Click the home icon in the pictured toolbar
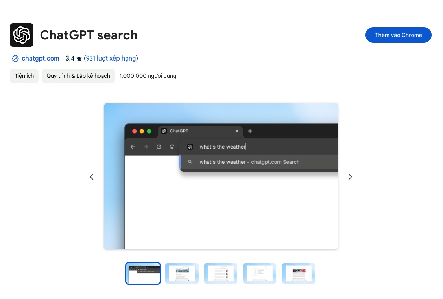The height and width of the screenshot is (299, 443). point(172,147)
